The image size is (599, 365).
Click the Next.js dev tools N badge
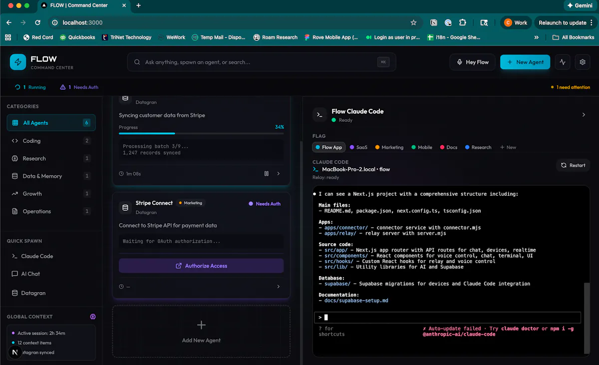14,353
